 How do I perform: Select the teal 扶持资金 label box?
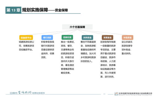click(x=87, y=37)
